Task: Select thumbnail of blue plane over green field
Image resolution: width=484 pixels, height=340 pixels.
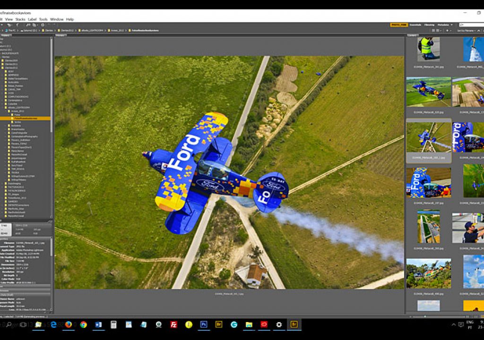Action: click(x=428, y=92)
